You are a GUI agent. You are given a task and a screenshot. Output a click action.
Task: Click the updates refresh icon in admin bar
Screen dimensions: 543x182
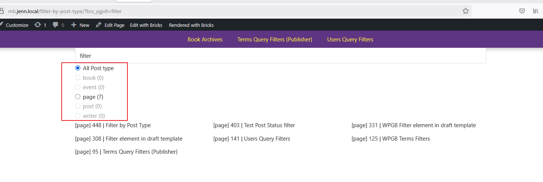tap(38, 25)
